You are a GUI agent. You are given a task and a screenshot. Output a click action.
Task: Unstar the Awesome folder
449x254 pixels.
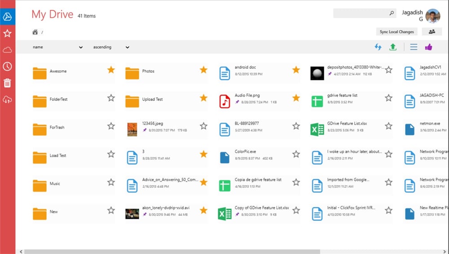point(111,70)
